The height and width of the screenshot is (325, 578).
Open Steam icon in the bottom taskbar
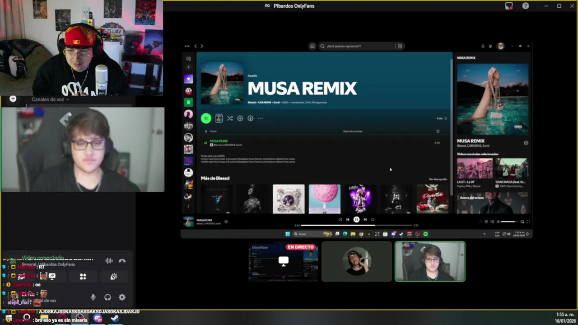(115, 319)
